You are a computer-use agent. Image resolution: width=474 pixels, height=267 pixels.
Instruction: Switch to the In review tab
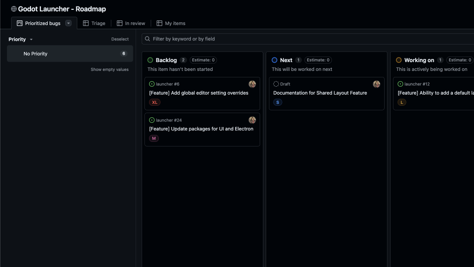click(131, 23)
